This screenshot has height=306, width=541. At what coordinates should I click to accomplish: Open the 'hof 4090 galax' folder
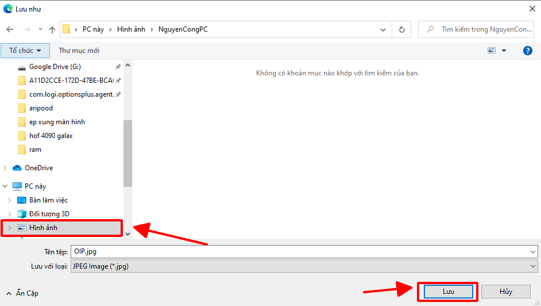point(51,136)
